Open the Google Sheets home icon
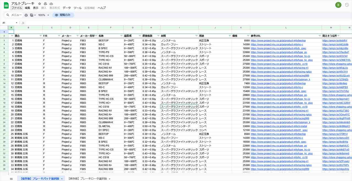The height and width of the screenshot is (181, 352). point(6,5)
